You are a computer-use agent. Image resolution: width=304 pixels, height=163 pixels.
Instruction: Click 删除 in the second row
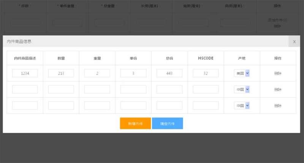[x=278, y=90]
